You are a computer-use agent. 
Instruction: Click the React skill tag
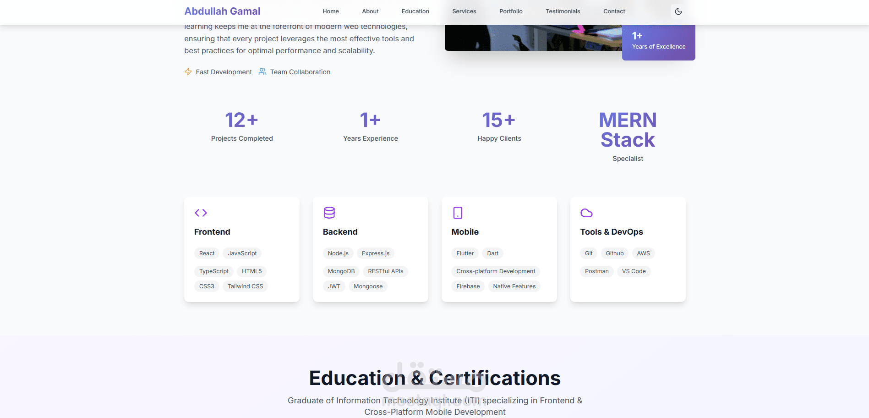click(207, 253)
